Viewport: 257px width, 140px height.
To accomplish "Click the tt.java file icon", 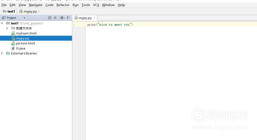I will tap(13, 49).
